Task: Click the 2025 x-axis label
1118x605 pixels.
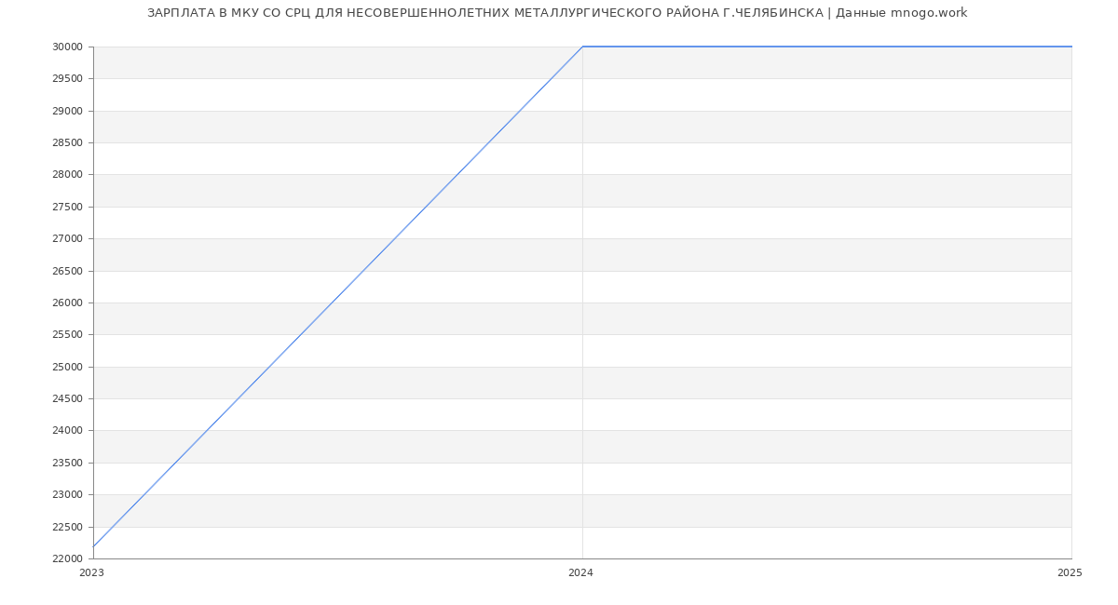Action: click(x=1070, y=573)
